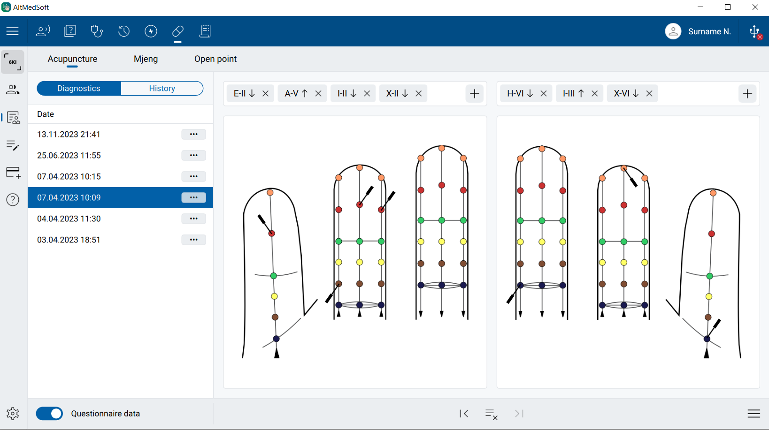The height and width of the screenshot is (430, 769).
Task: Select the 25.06.2023 11:55 record
Action: point(69,156)
